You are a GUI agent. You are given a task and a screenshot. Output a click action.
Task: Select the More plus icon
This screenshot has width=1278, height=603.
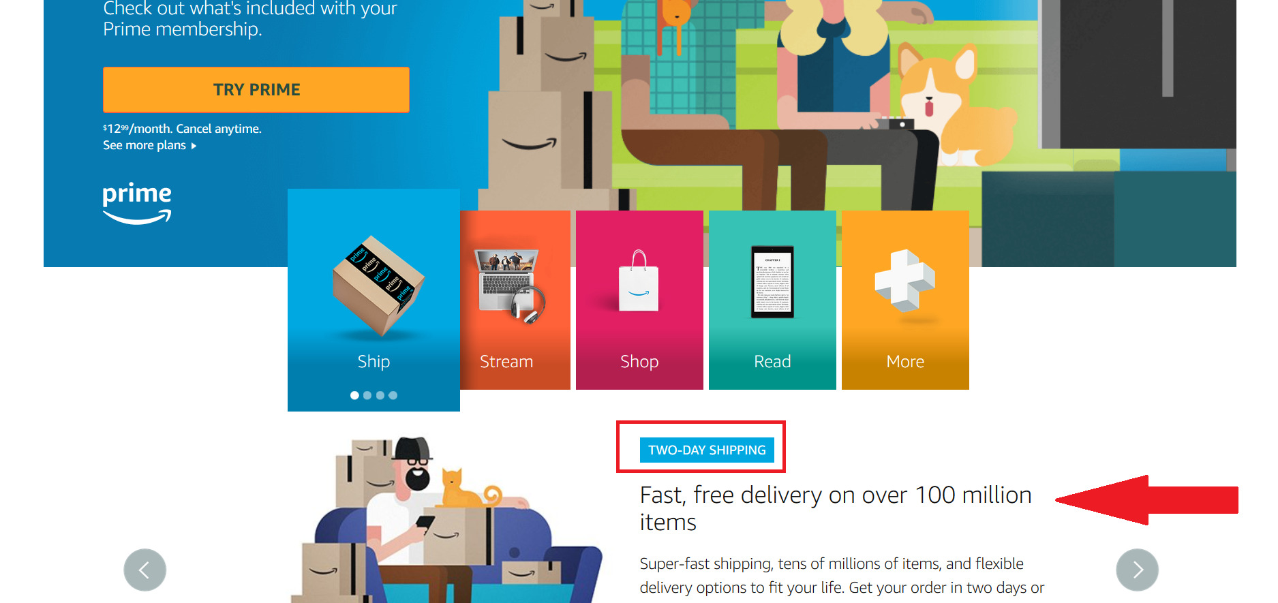point(905,280)
